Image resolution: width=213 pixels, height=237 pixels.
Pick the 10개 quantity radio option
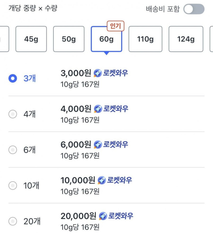(13, 185)
